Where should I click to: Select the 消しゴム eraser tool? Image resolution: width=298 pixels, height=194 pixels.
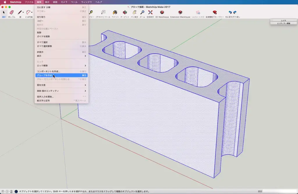click(12, 12)
